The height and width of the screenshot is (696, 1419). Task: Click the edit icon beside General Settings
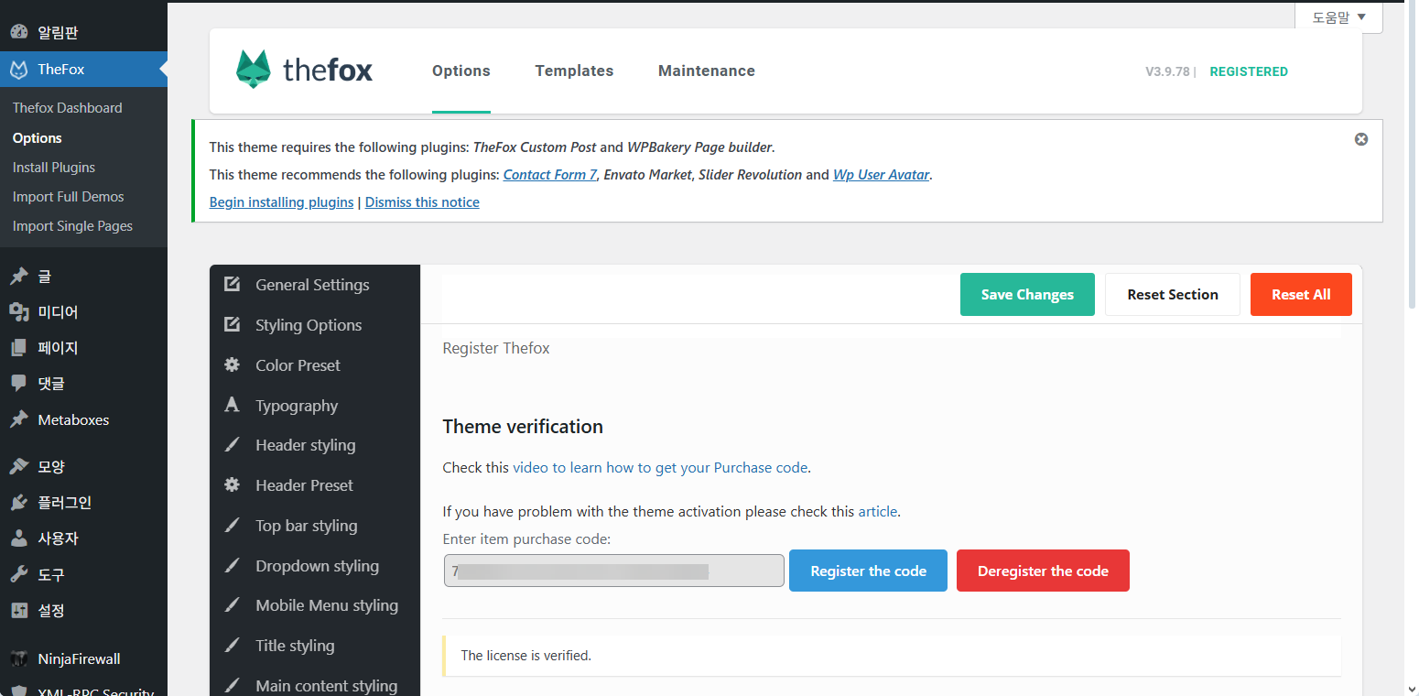[x=233, y=284]
